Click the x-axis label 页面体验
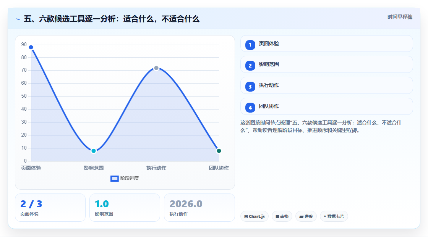 point(31,168)
